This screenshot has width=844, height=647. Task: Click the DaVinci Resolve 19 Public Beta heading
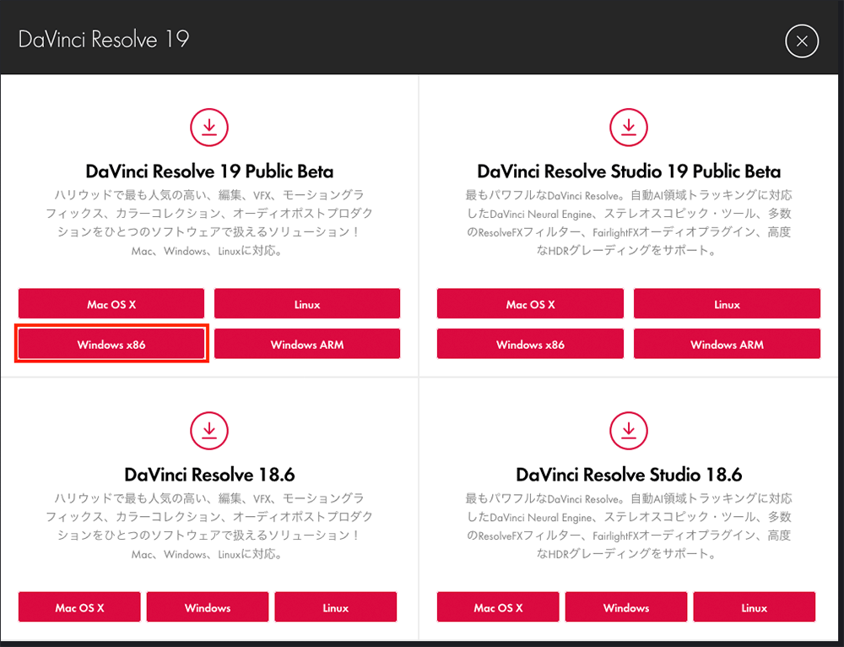click(x=209, y=171)
